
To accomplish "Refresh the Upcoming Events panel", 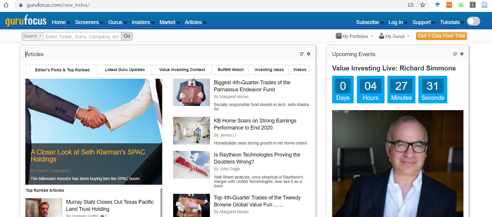I will tap(455, 54).
